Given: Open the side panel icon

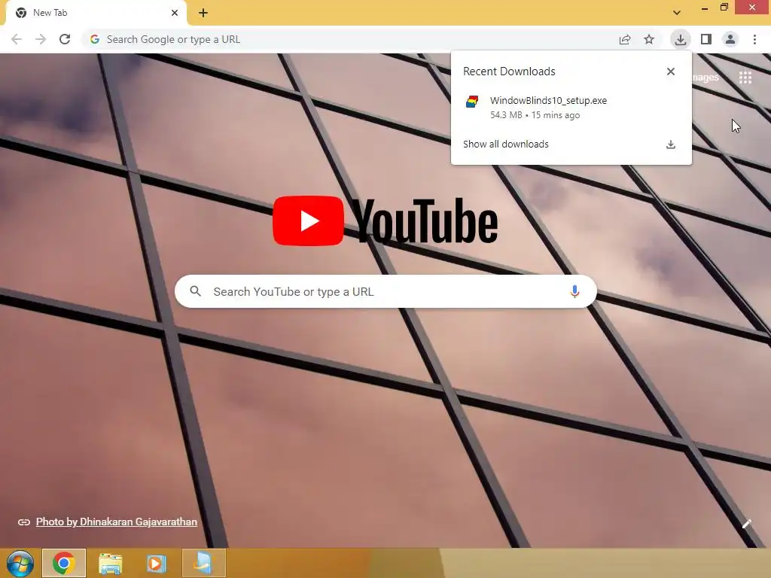Looking at the screenshot, I should coord(706,39).
